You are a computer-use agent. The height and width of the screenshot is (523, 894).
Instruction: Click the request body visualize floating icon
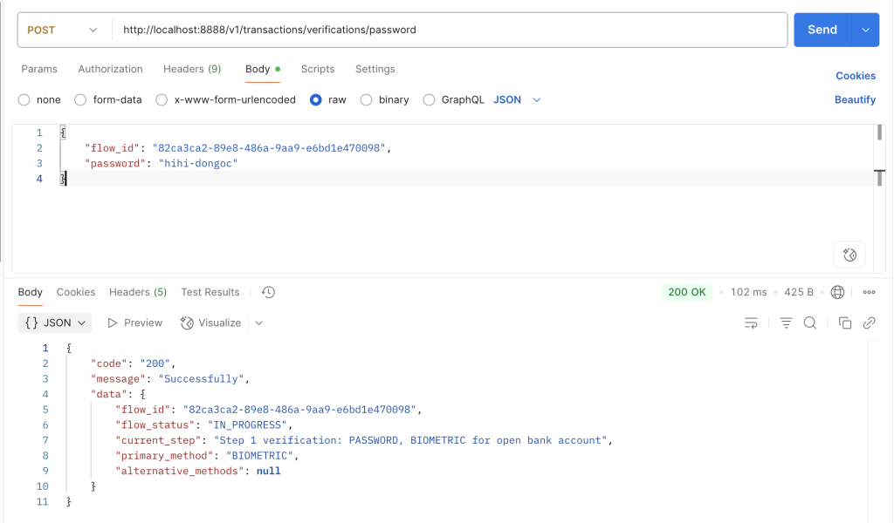pyautogui.click(x=849, y=255)
